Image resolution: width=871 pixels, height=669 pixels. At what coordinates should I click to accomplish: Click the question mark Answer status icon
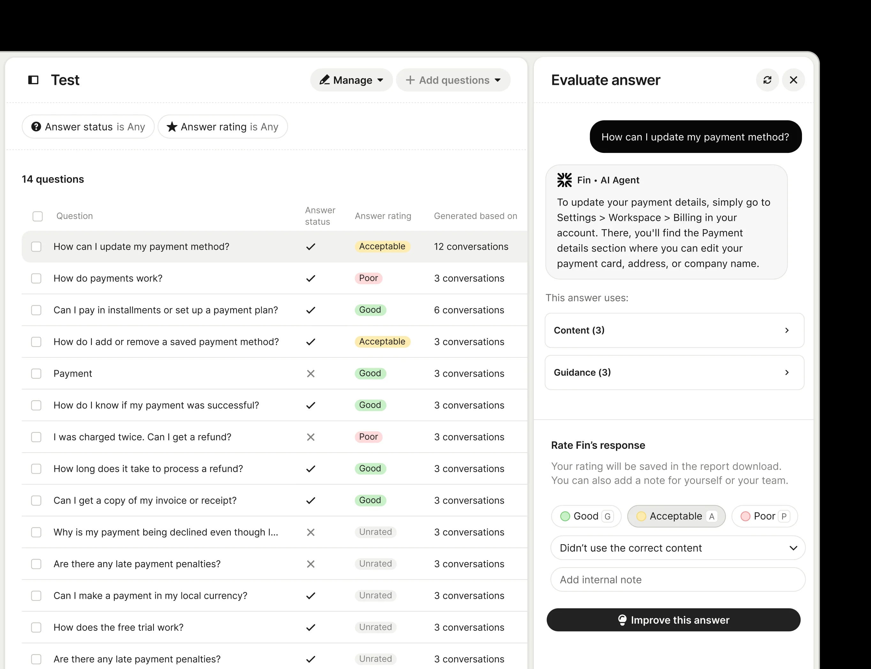click(x=36, y=127)
